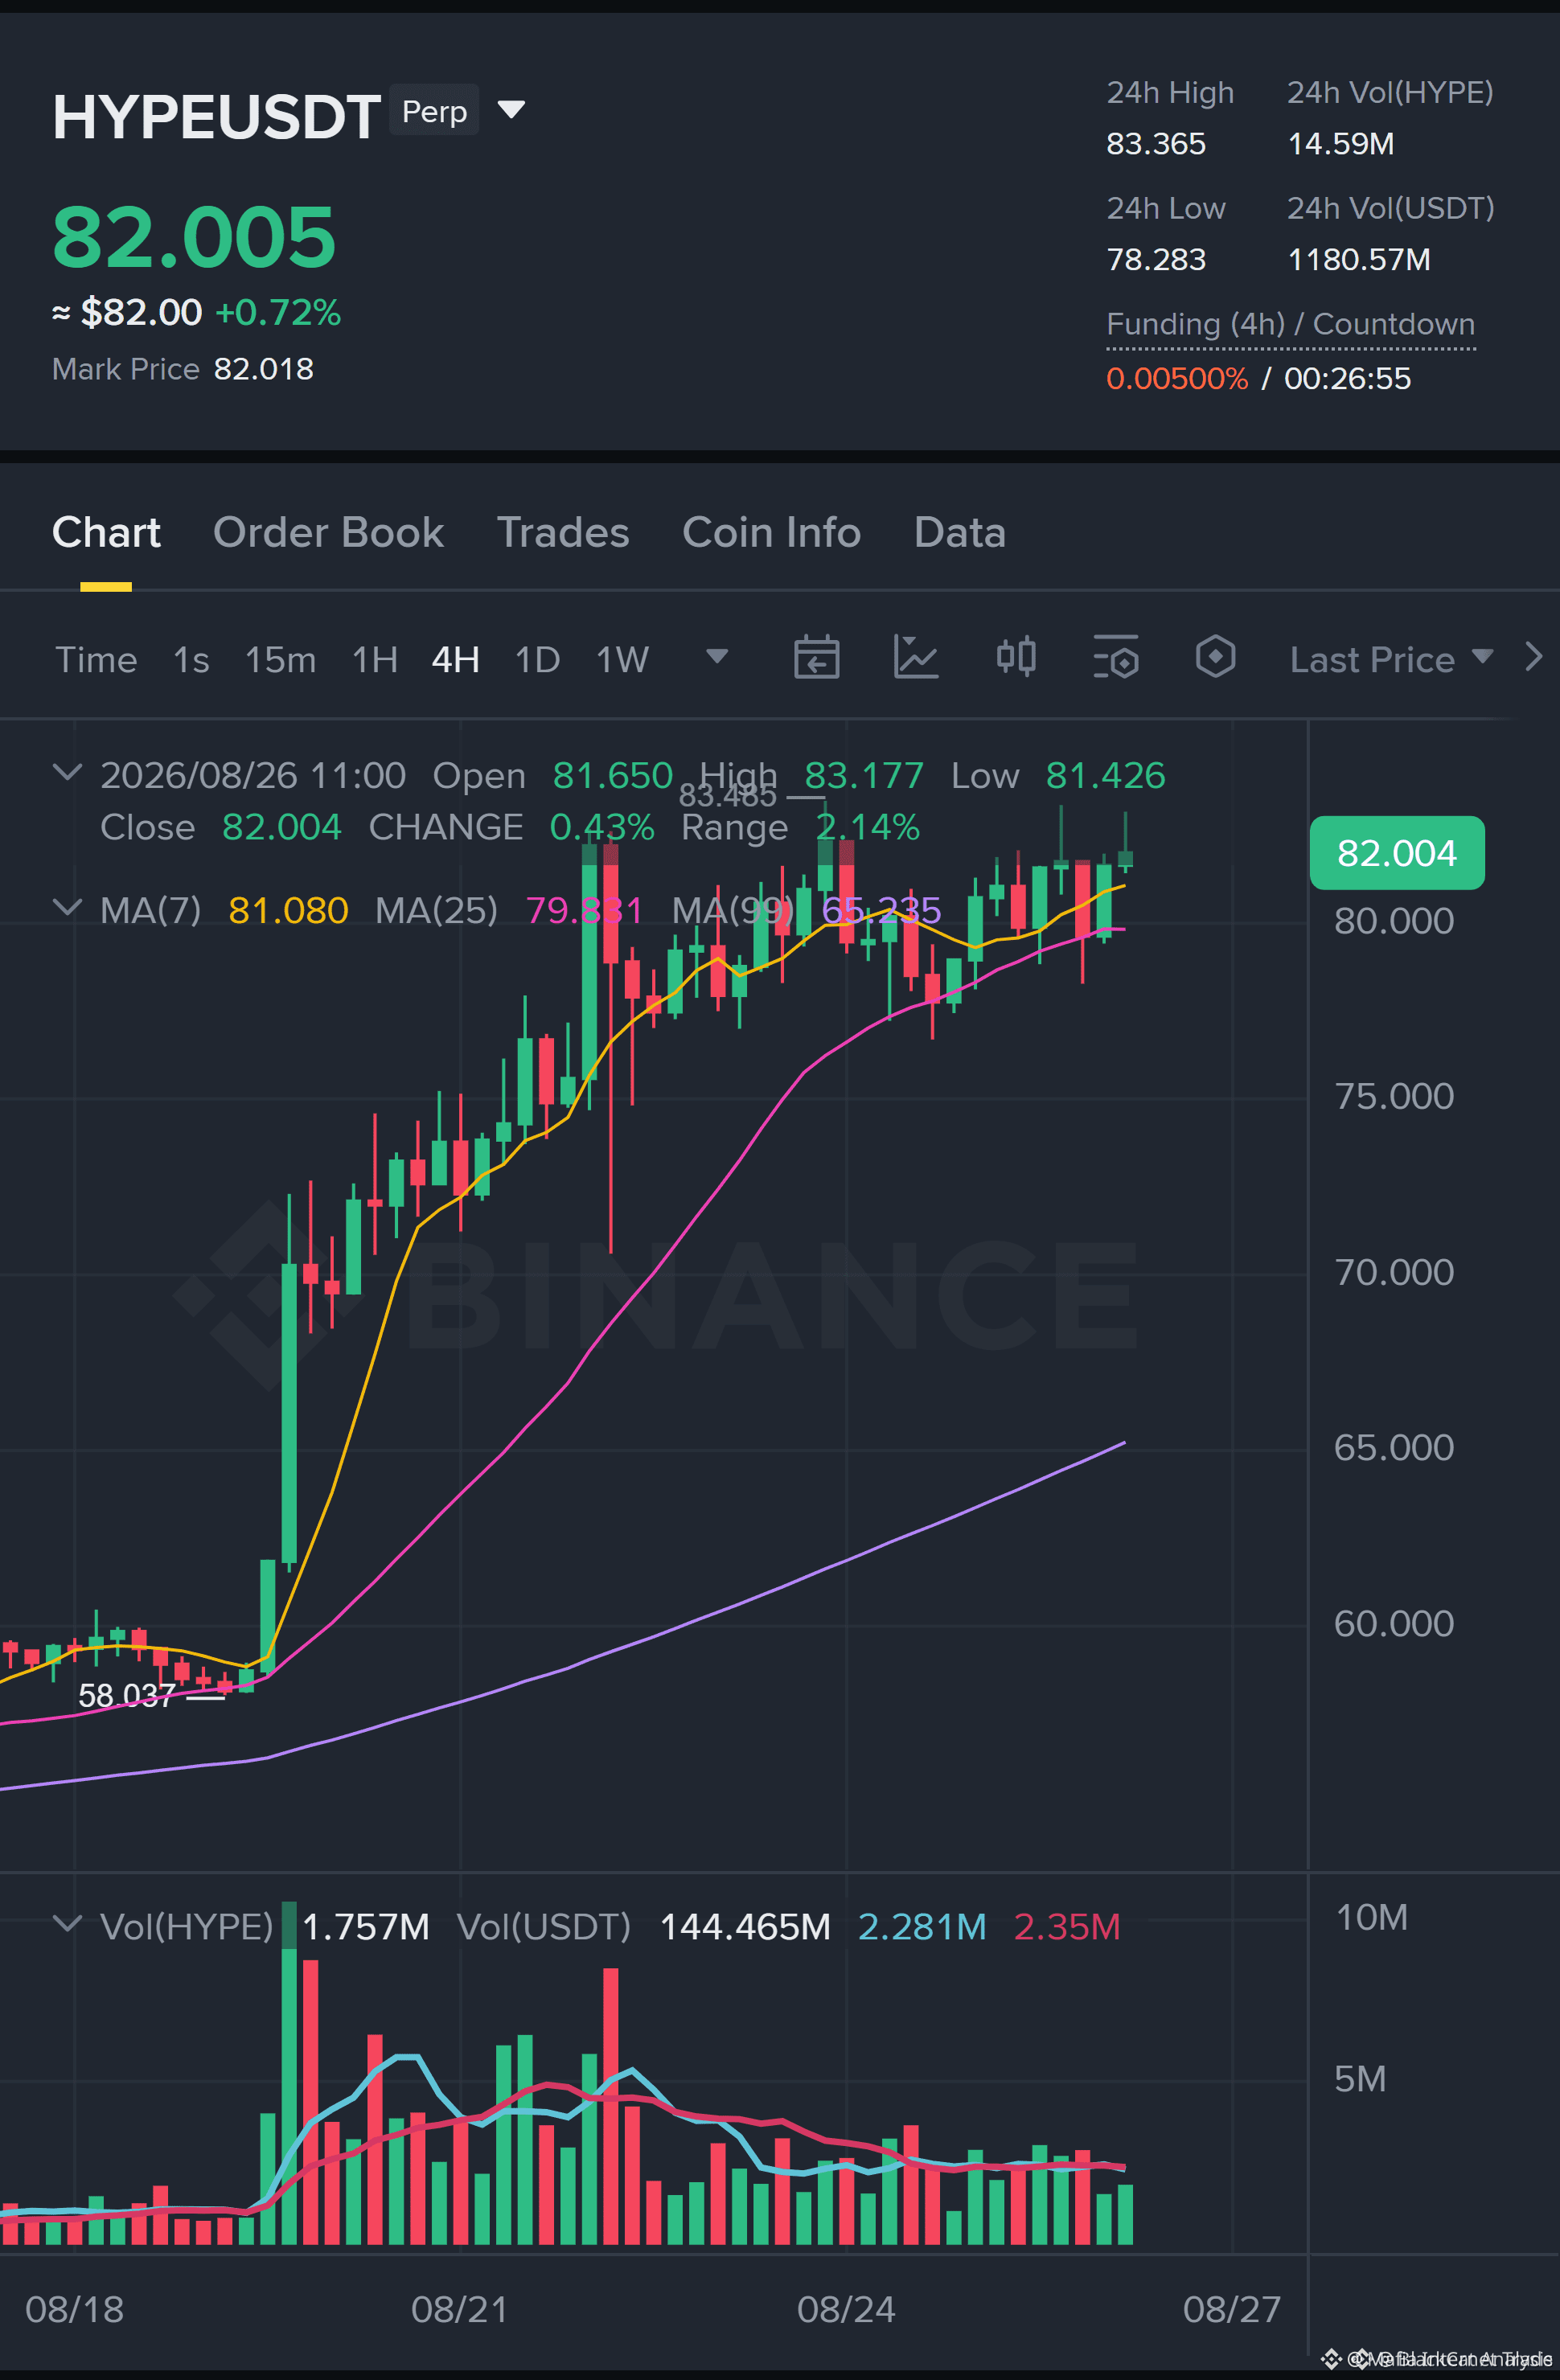Collapse the candle OHLC info row

point(67,772)
